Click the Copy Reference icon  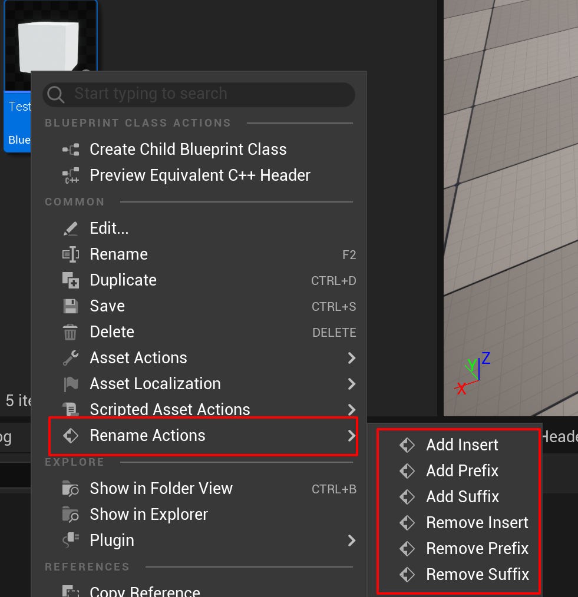pos(71,591)
